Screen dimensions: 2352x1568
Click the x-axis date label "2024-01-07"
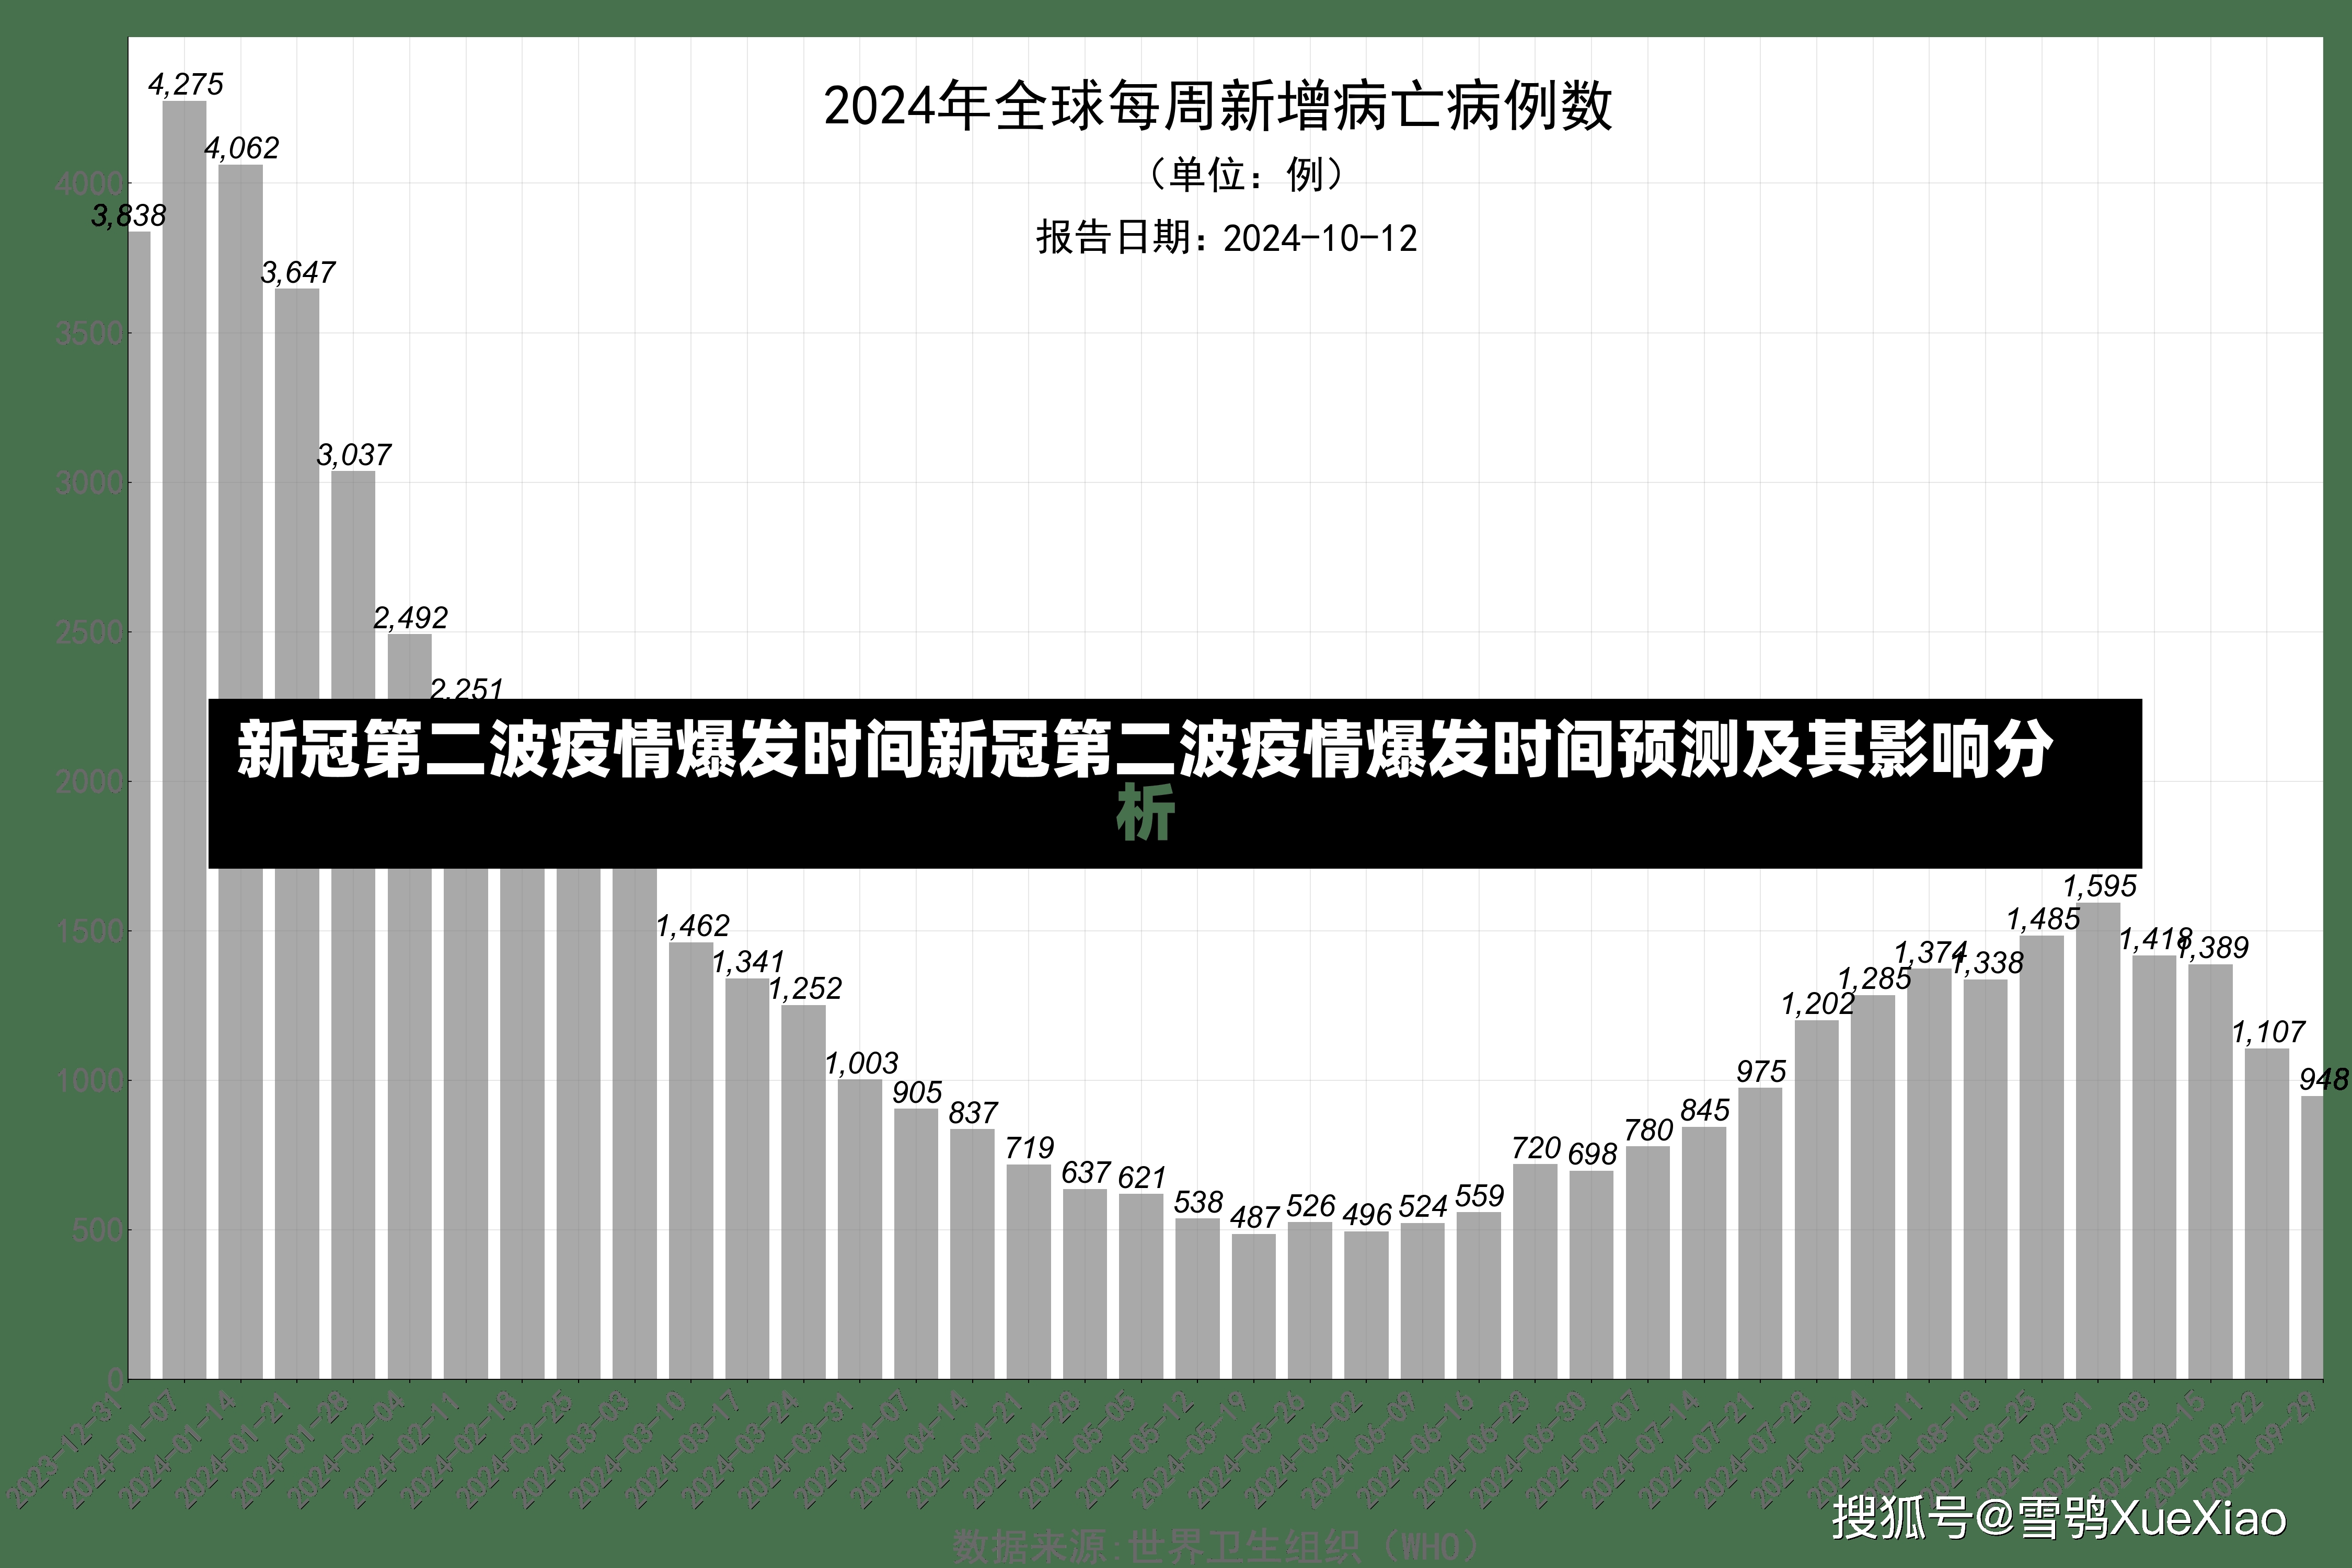coord(121,1449)
